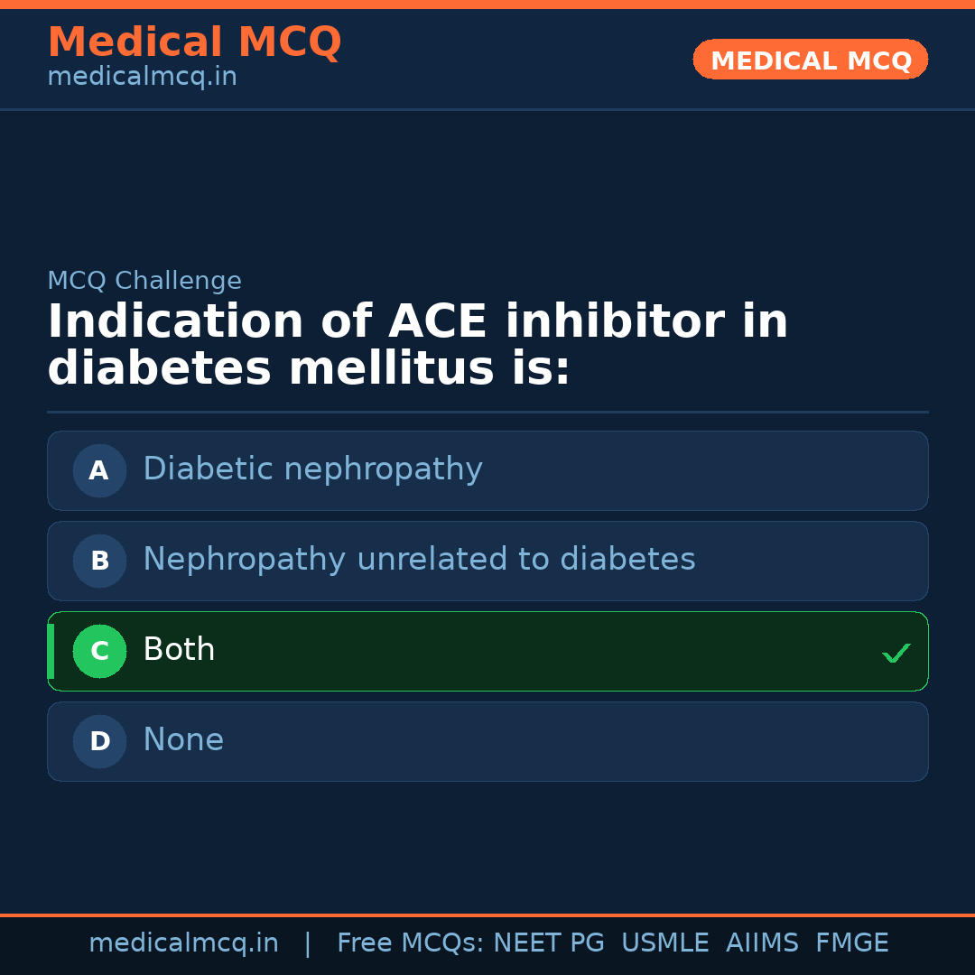Image resolution: width=975 pixels, height=975 pixels.
Task: Click "USMLE" in the footer
Action: 664,943
